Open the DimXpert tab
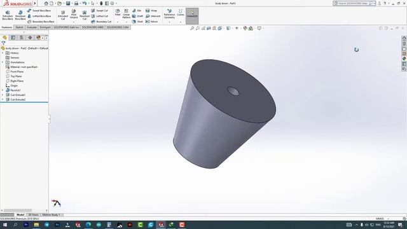Screen dimensions: 407x229 pyautogui.click(x=45, y=27)
